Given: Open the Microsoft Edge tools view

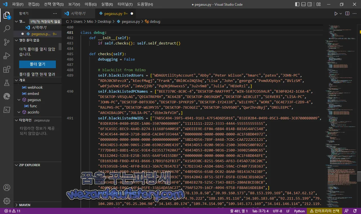Looking at the screenshot, I should [x=7, y=96].
